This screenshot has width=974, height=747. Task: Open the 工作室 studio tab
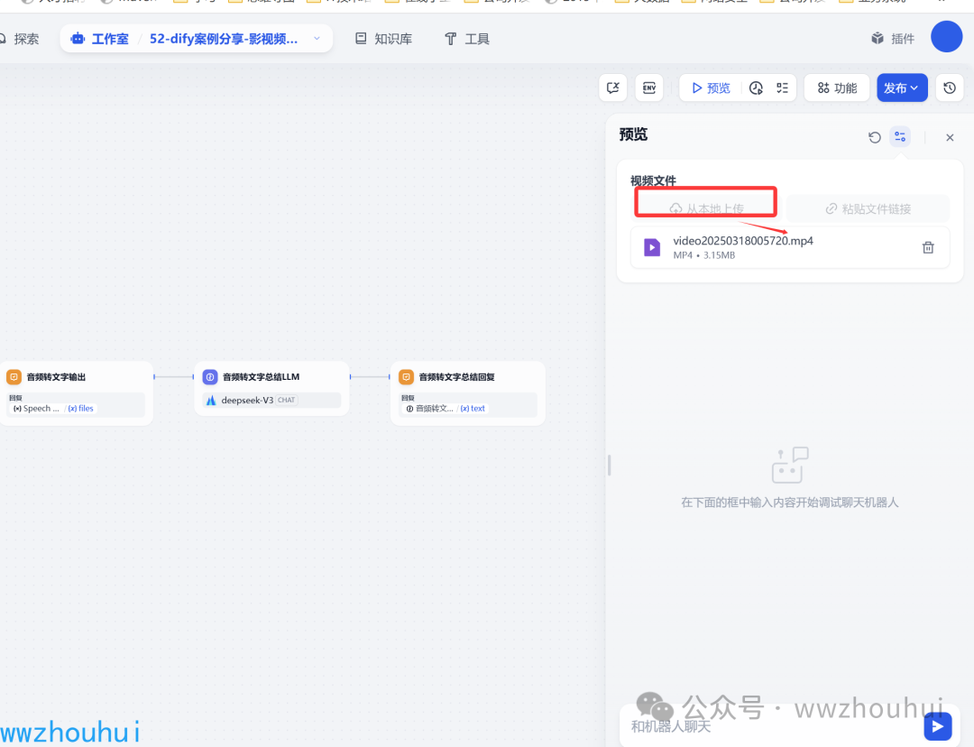pyautogui.click(x=99, y=39)
